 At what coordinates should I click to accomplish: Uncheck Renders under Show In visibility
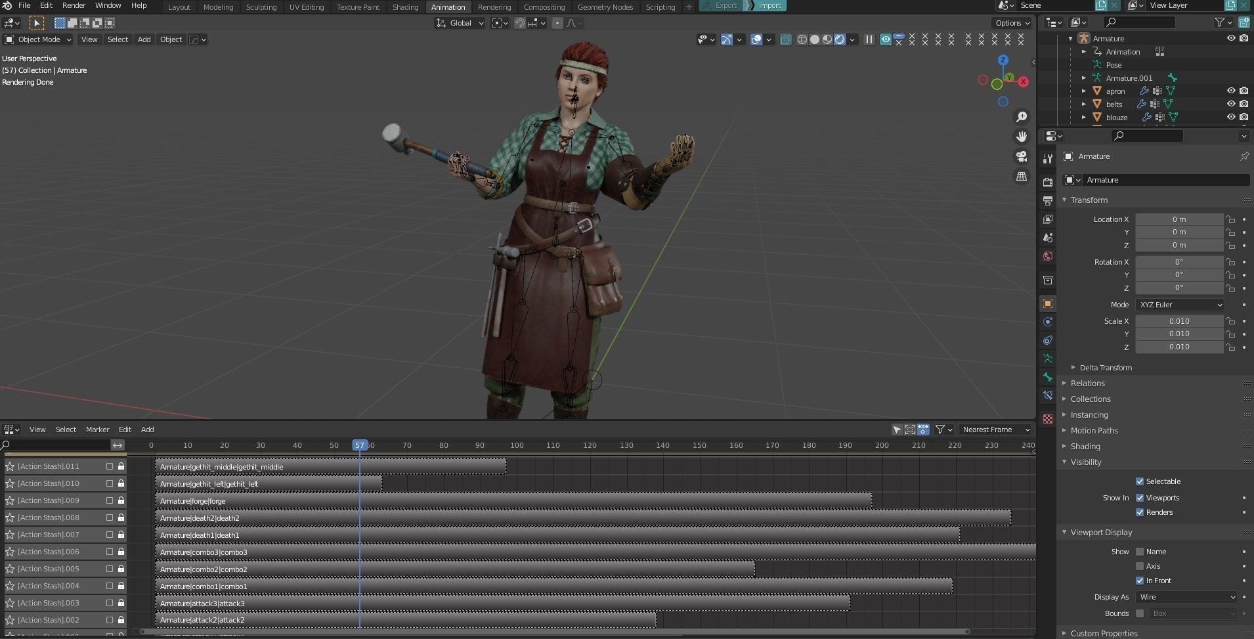pos(1140,512)
